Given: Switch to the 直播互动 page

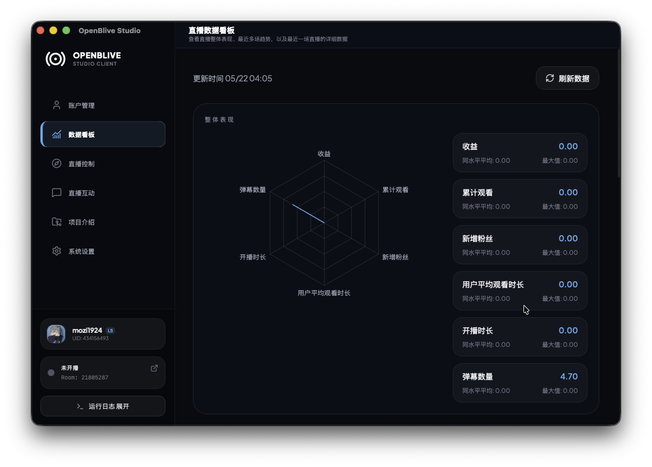Looking at the screenshot, I should point(103,193).
